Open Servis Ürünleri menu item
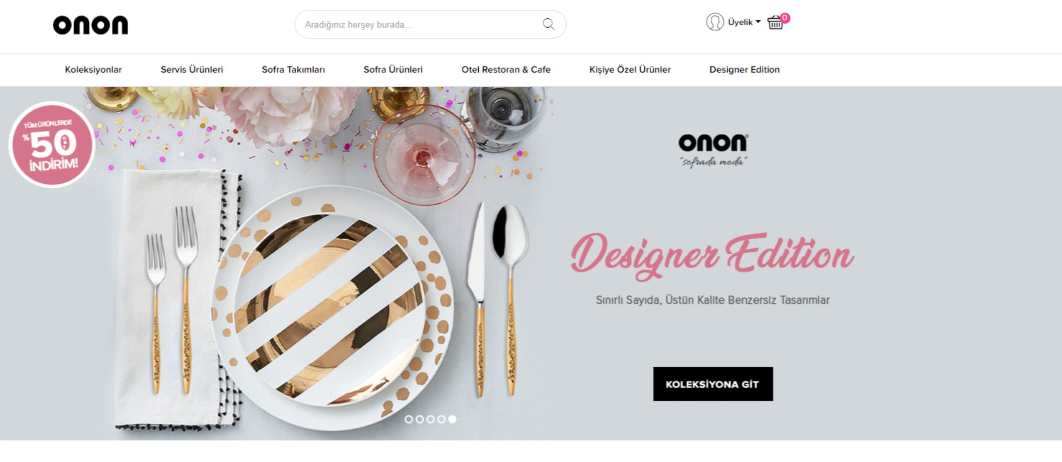 point(192,70)
